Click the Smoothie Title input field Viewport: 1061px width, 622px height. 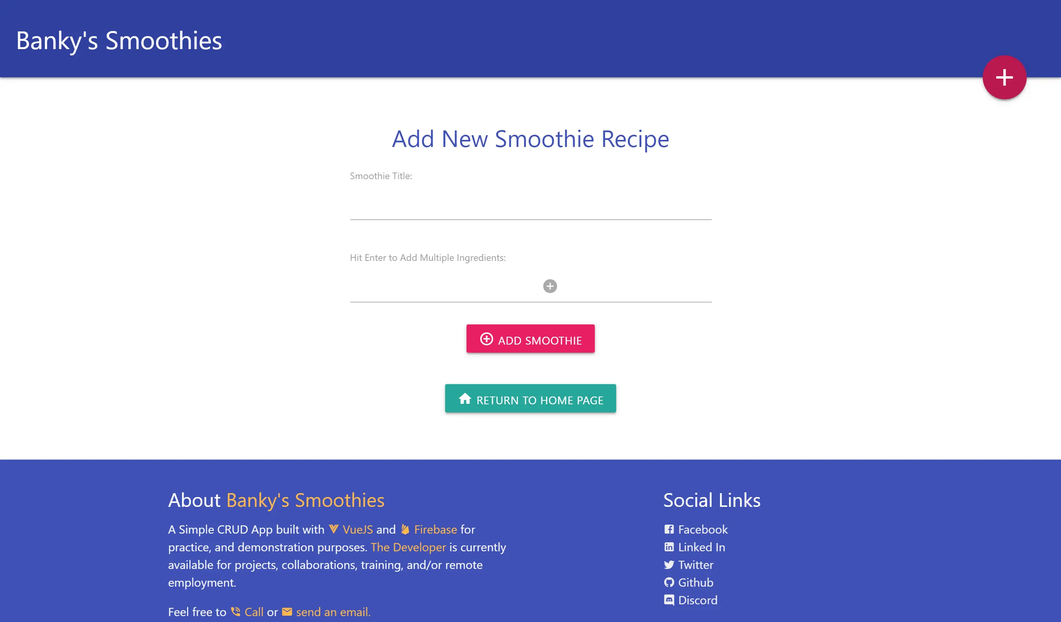pyautogui.click(x=530, y=209)
